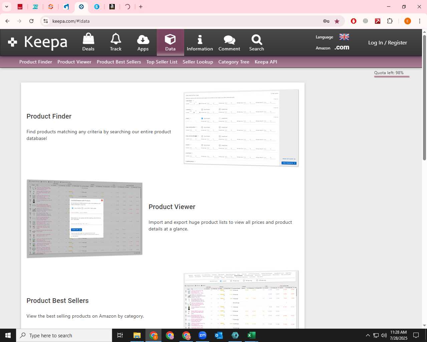The width and height of the screenshot is (427, 342).
Task: Open Top Seller List submenu tab
Action: 162,62
